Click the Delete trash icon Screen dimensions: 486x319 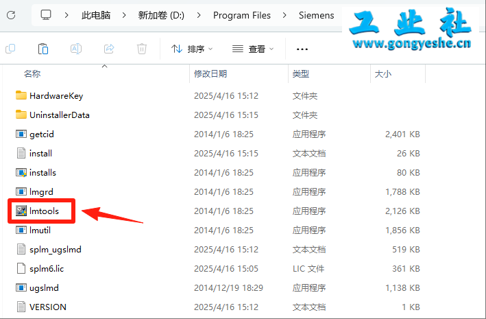142,49
